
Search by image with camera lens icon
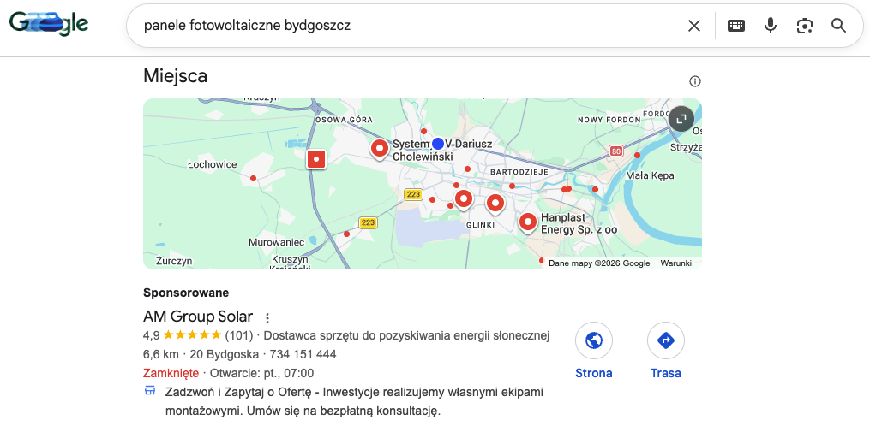coord(805,26)
